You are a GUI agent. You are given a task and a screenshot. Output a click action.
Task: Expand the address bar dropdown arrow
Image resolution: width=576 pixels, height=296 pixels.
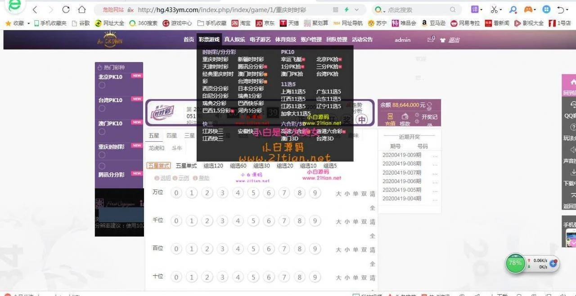(x=357, y=9)
